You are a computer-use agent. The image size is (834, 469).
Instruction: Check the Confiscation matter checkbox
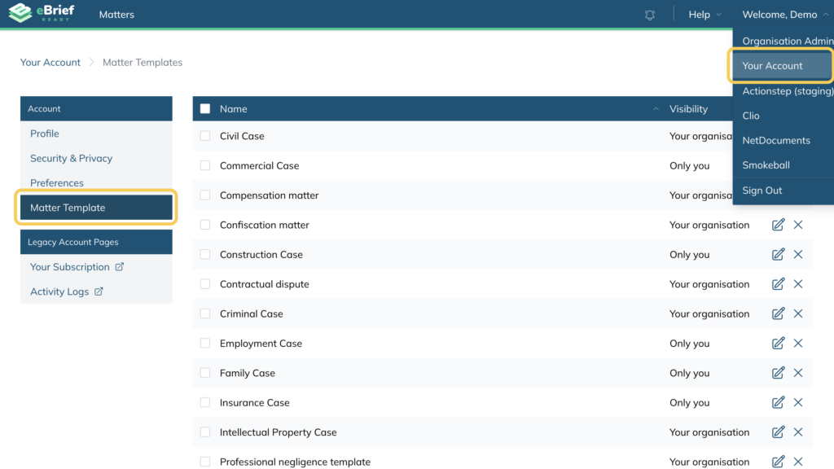click(x=205, y=225)
